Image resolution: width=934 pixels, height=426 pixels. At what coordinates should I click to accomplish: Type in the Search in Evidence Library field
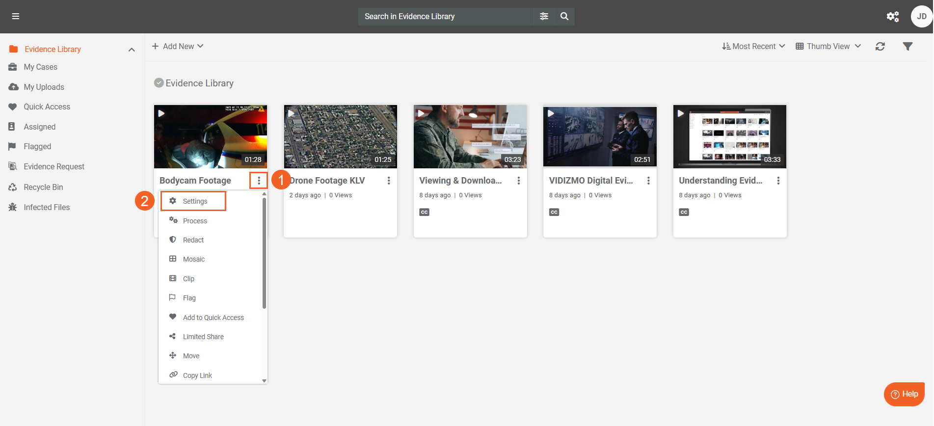tap(446, 16)
